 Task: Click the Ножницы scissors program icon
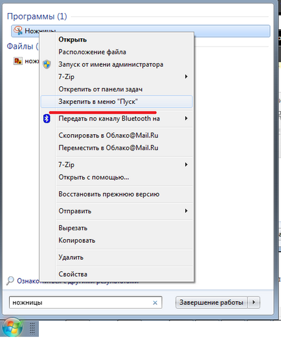pos(18,30)
